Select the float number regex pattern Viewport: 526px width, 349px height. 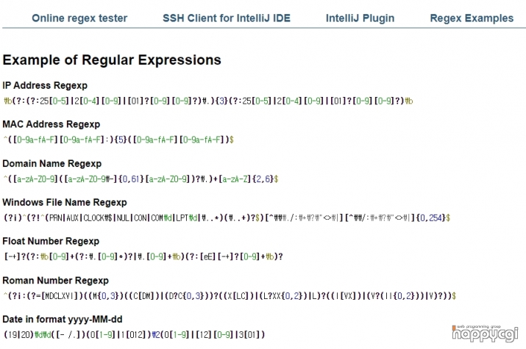(143, 256)
